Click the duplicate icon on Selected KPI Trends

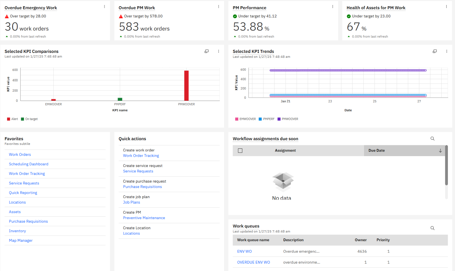tap(435, 51)
